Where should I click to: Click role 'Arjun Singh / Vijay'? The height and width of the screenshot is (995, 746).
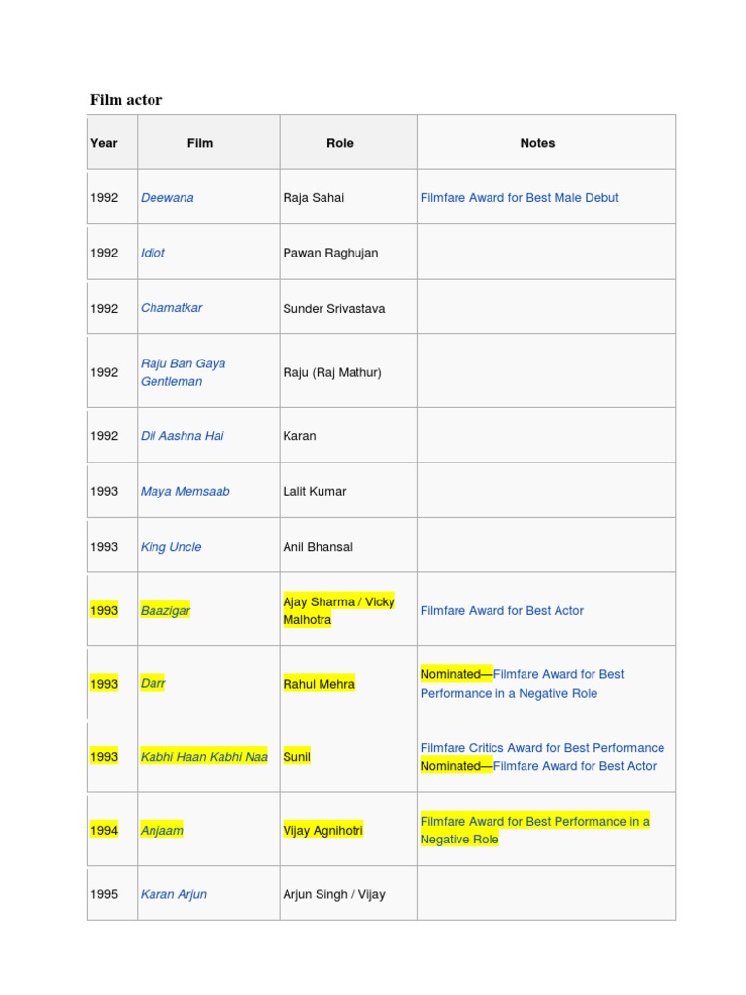tap(334, 894)
